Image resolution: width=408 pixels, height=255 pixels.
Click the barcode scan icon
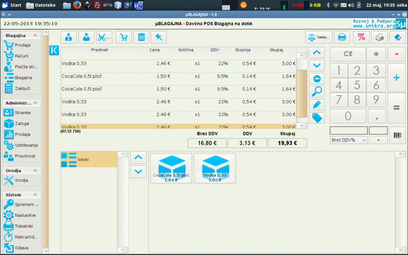397,135
